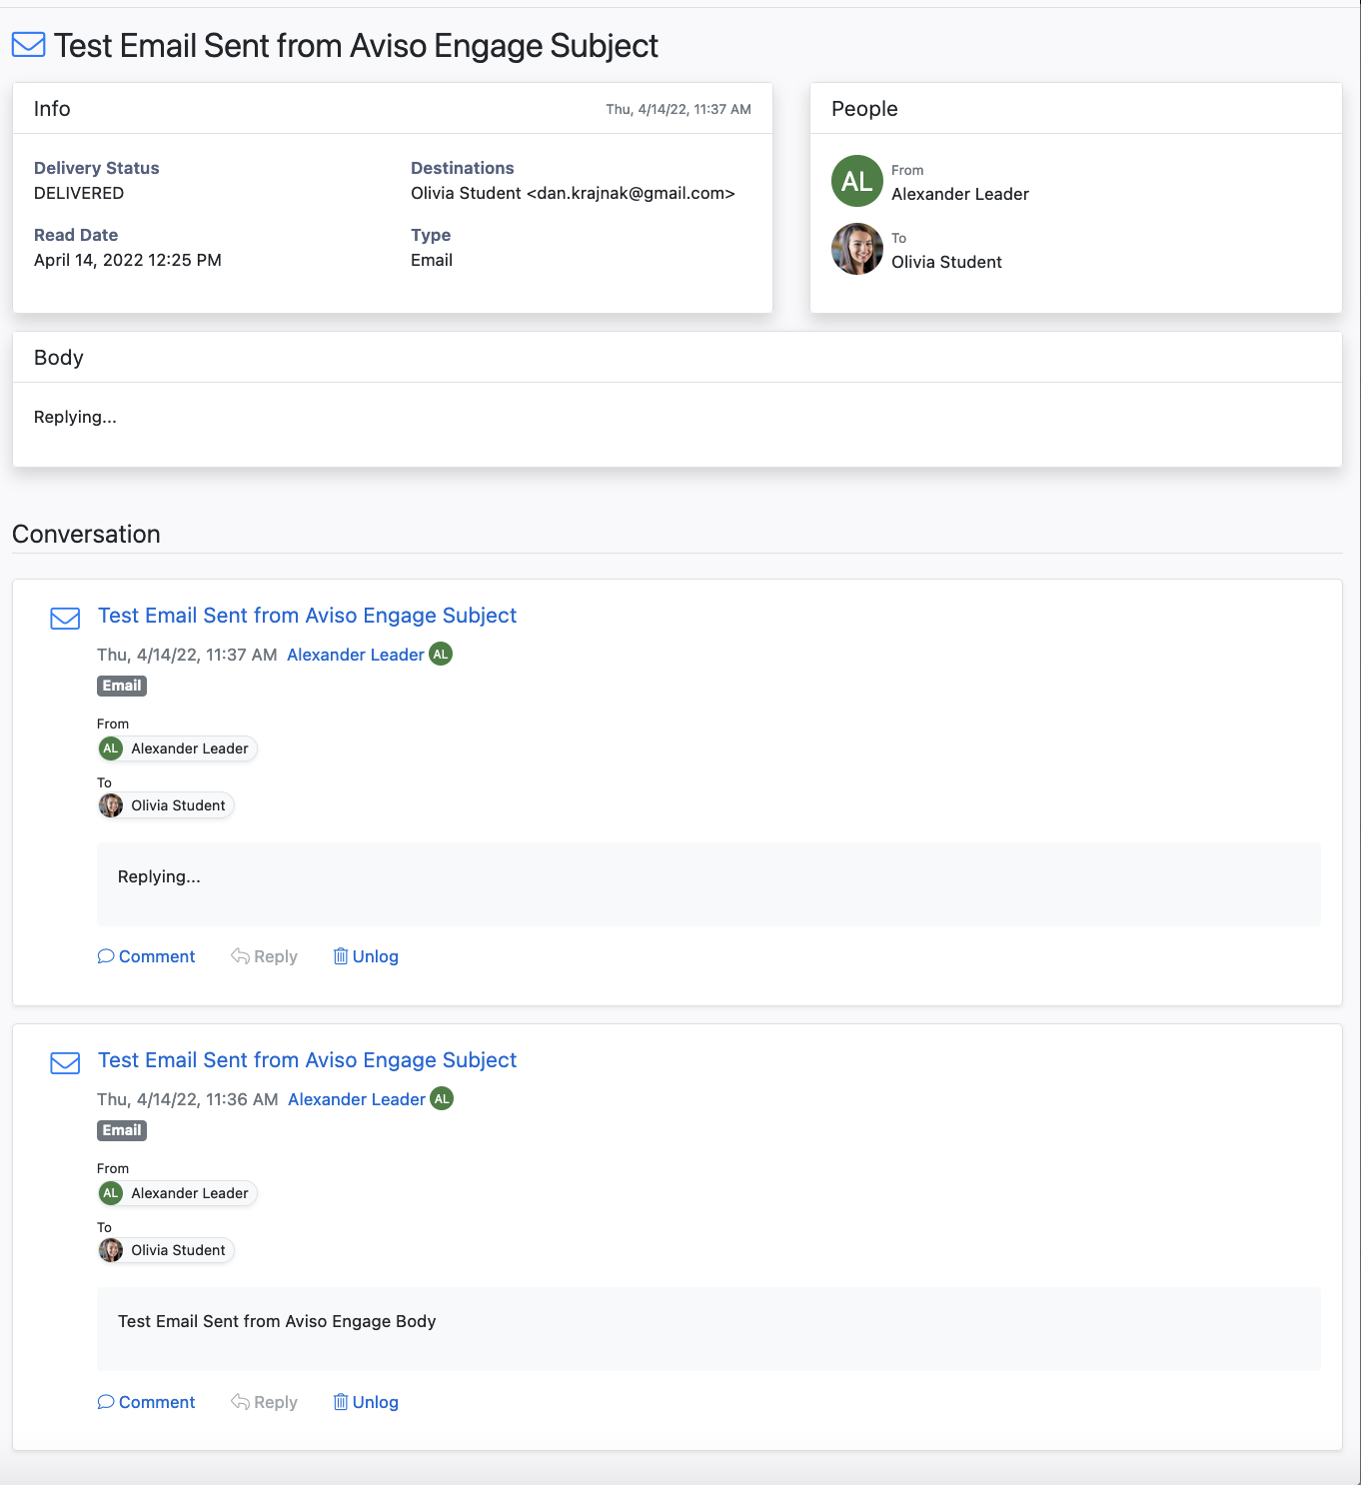Click Comment on the 11:36 AM email
The height and width of the screenshot is (1485, 1361).
click(x=155, y=1402)
